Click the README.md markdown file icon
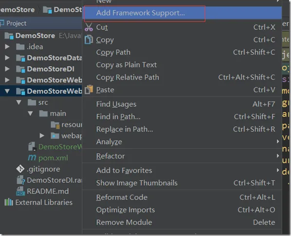291x236 pixels. click(20, 191)
